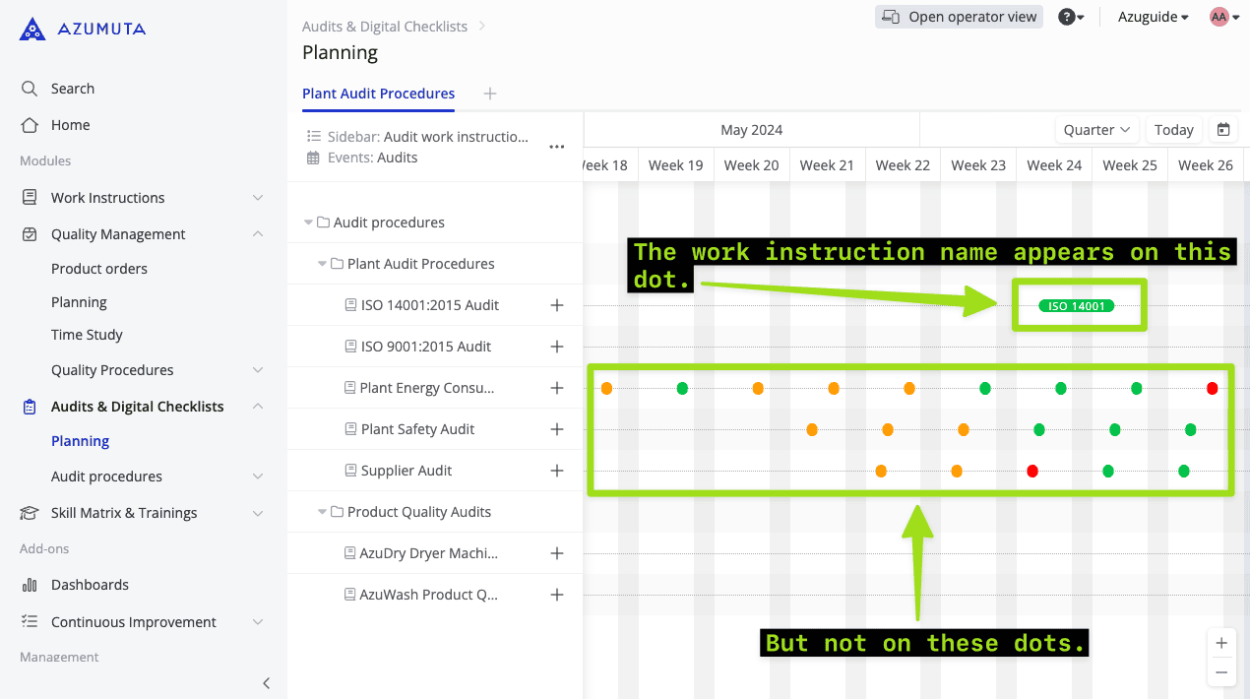Collapse the Plant Audit Procedures folder
The height and width of the screenshot is (699, 1250).
click(322, 264)
